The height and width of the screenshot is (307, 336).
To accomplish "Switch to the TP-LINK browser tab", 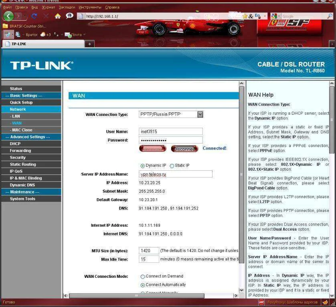I will (x=43, y=44).
